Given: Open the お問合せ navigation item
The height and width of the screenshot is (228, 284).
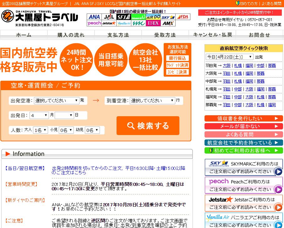Looking at the screenshot, I should coord(260,35).
